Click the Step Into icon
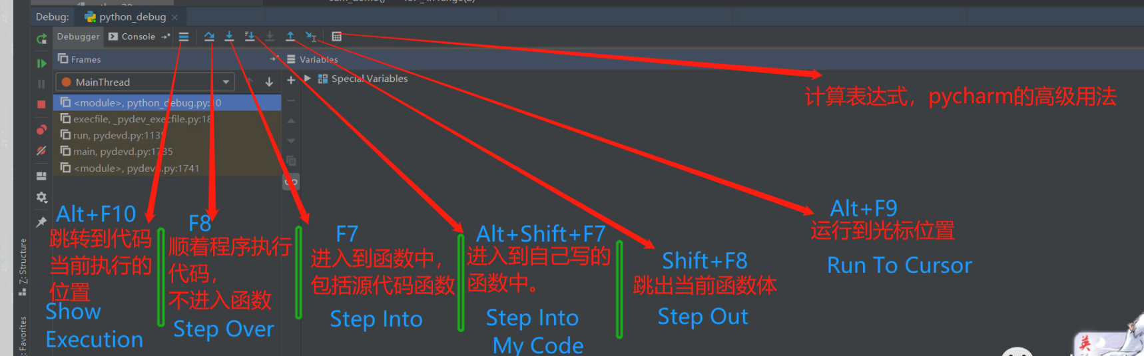Viewport: 1144px width, 356px height. coord(229,37)
